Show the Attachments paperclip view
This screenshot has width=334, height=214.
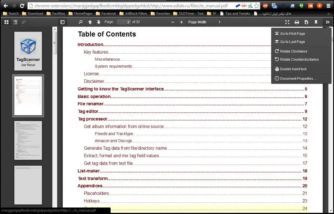pos(24,22)
